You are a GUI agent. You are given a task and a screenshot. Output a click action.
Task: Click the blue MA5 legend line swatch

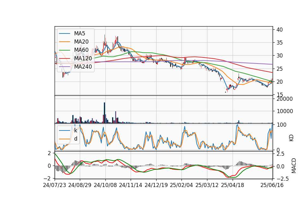tap(64, 34)
